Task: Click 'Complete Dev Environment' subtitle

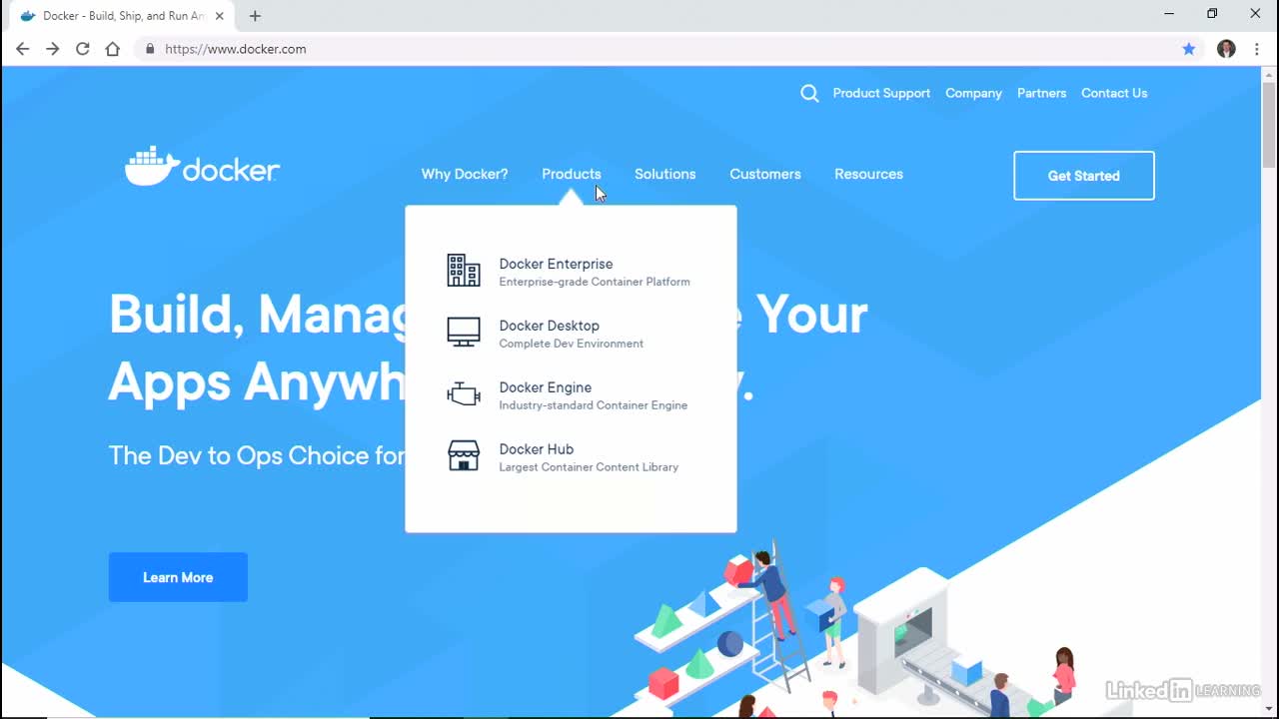Action: click(x=572, y=344)
